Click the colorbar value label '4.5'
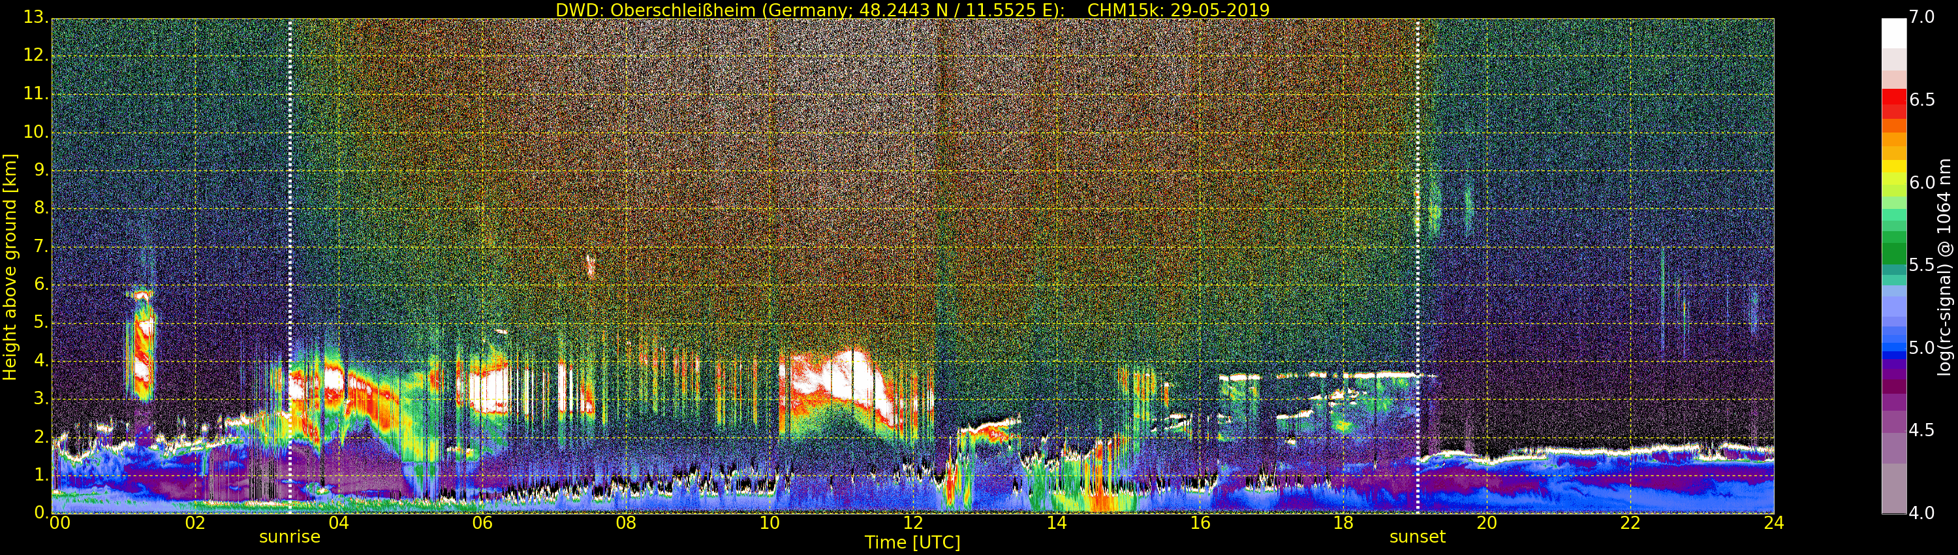 pos(1922,430)
